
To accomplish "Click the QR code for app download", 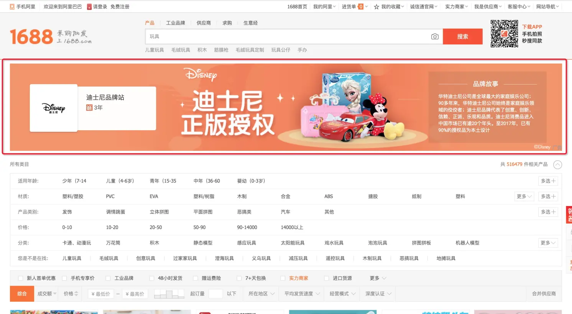I will click(505, 34).
